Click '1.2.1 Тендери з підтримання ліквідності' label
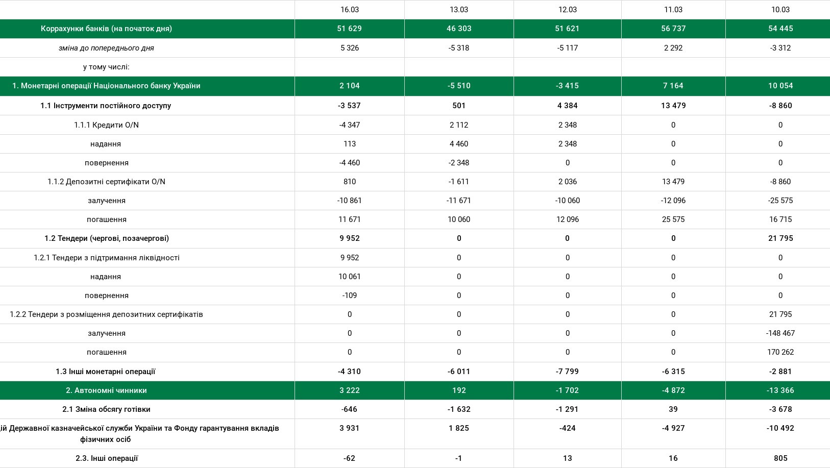830x468 pixels. (x=106, y=258)
